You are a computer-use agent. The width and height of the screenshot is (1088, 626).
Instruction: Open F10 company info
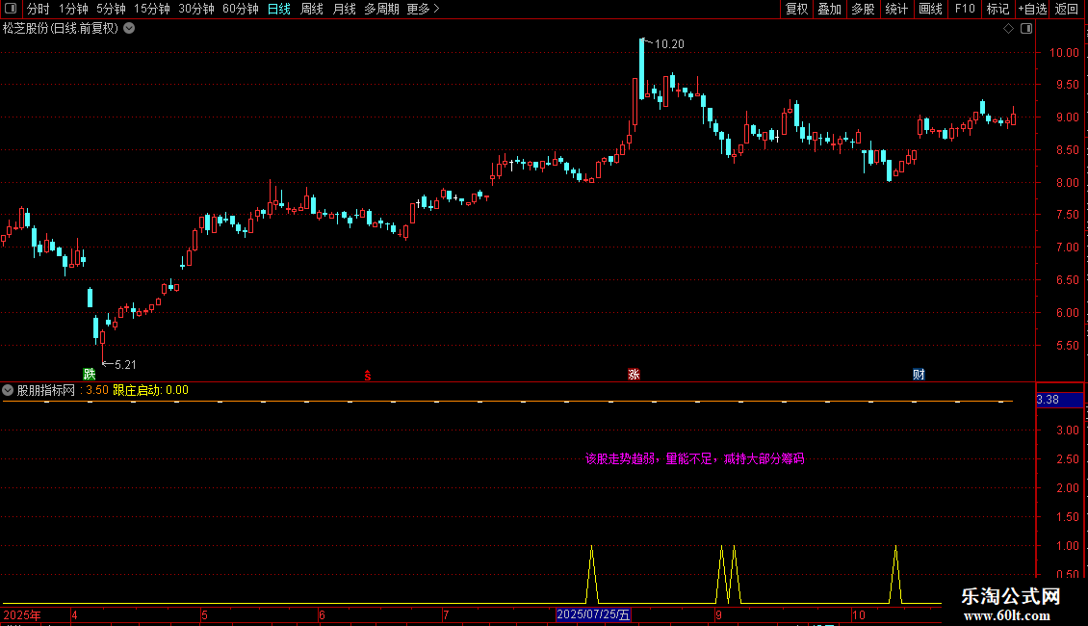pos(965,9)
